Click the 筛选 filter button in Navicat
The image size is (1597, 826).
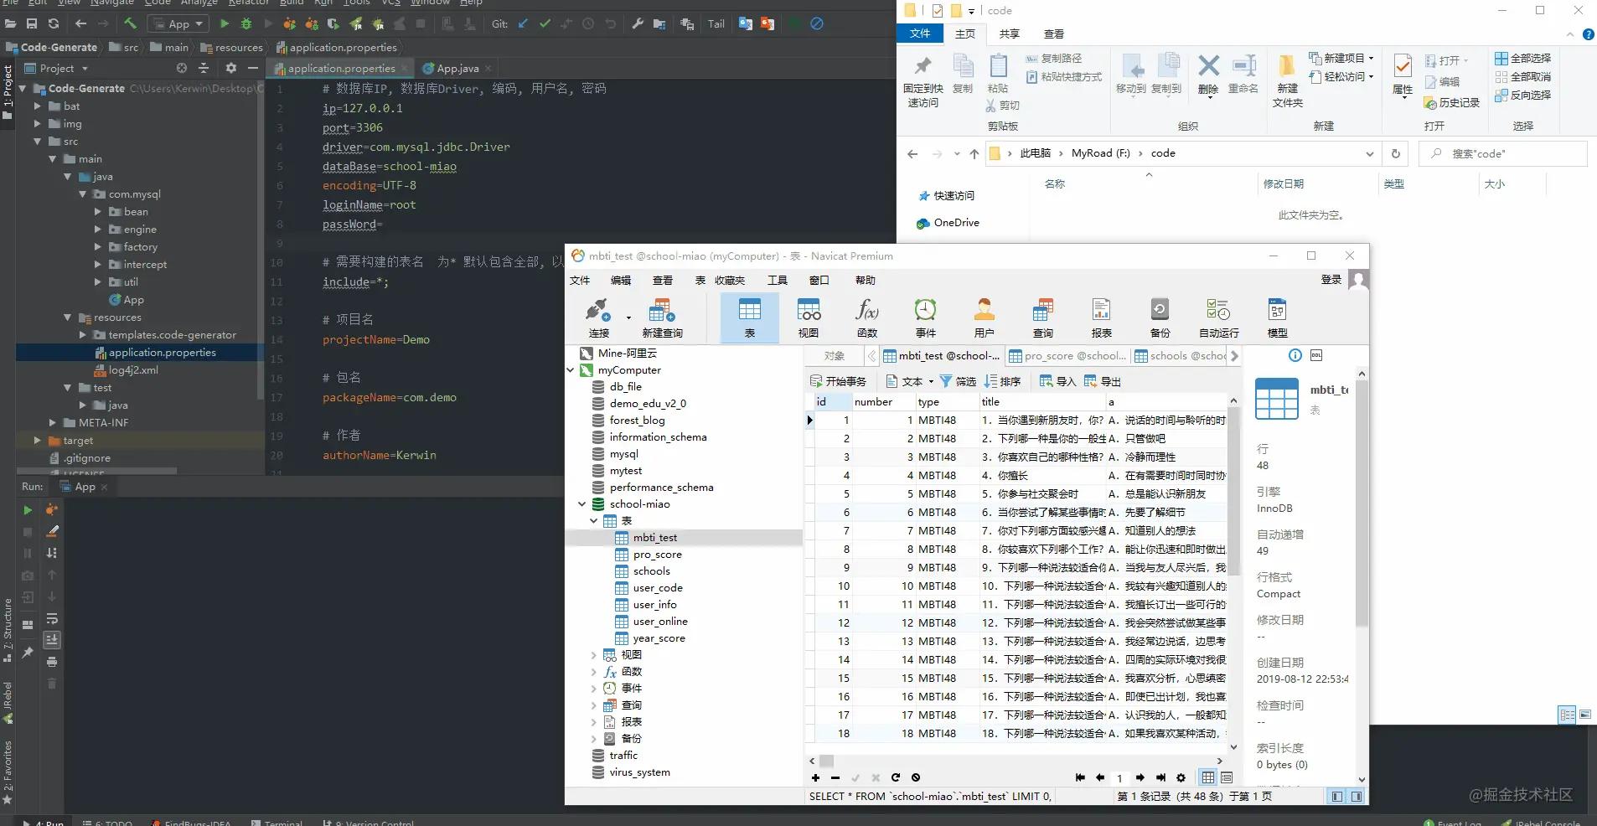click(958, 381)
